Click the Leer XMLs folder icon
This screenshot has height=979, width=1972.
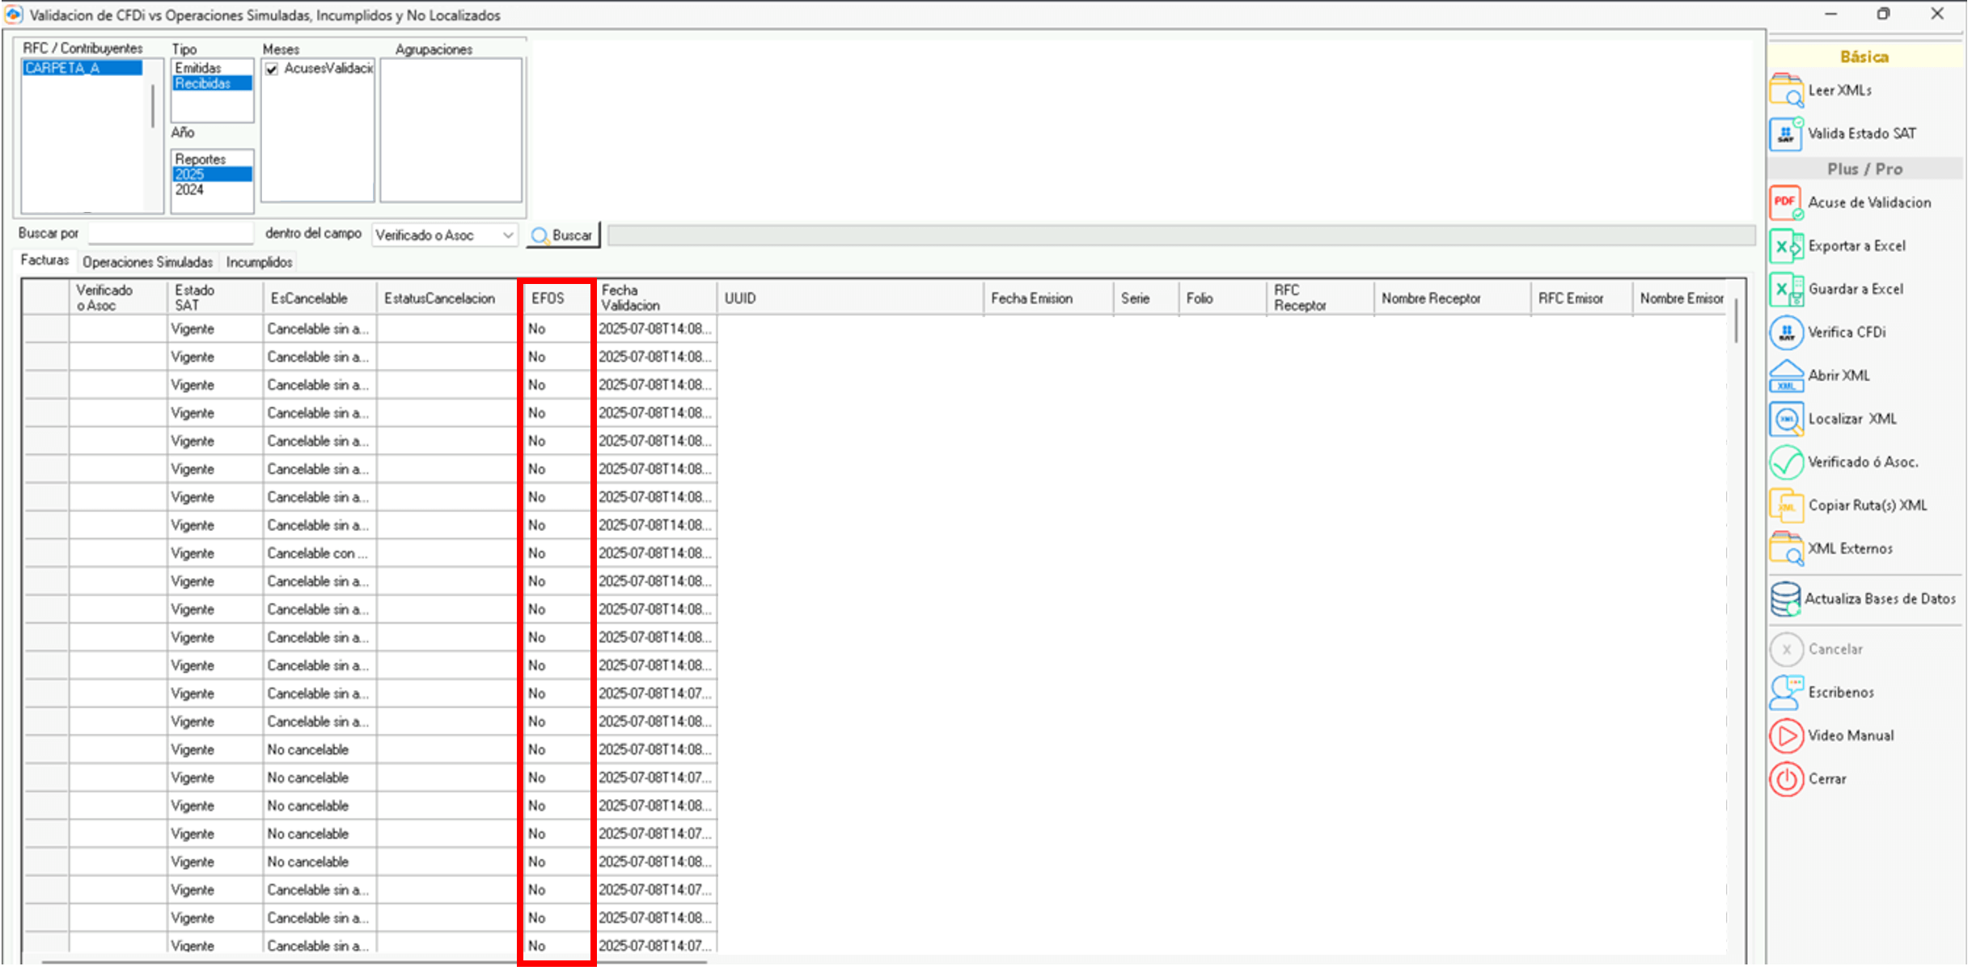(1785, 91)
